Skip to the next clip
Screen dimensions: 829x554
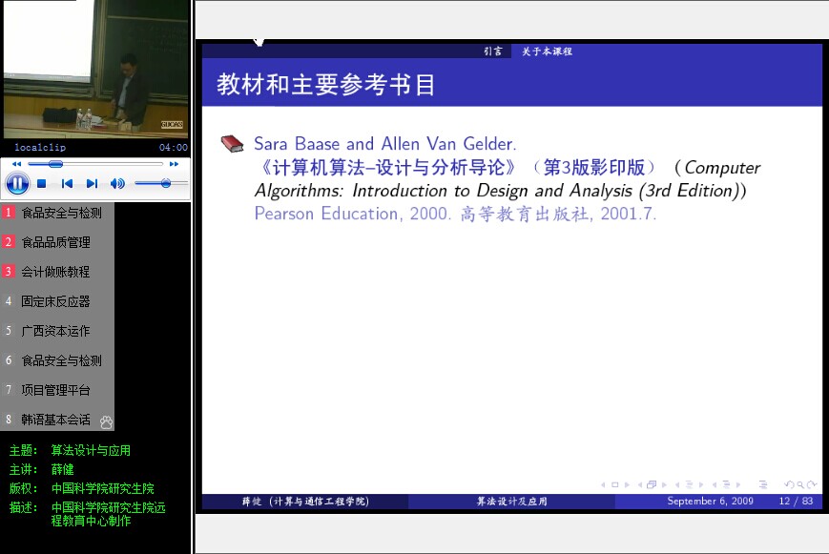click(92, 183)
